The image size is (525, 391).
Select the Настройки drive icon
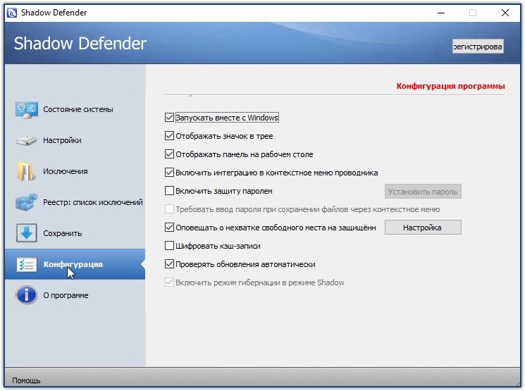(27, 141)
